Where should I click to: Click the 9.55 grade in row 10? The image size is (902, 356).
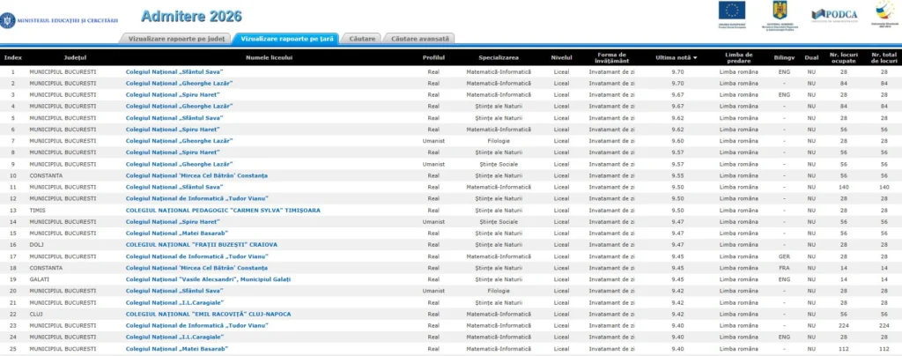tap(677, 175)
